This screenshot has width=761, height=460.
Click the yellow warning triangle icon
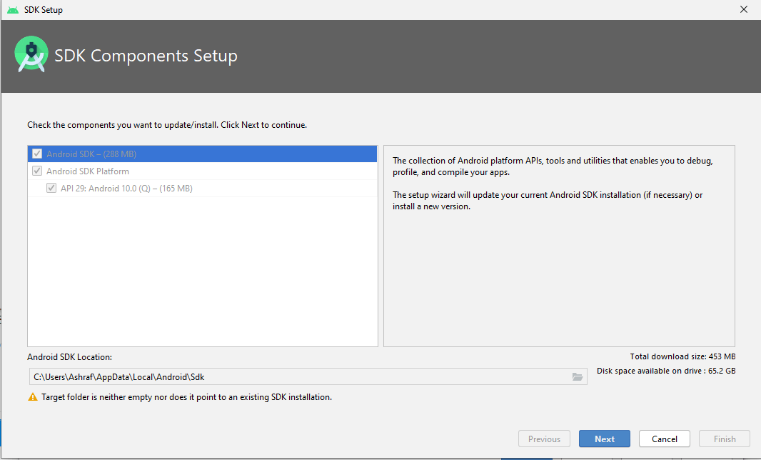pyautogui.click(x=33, y=397)
